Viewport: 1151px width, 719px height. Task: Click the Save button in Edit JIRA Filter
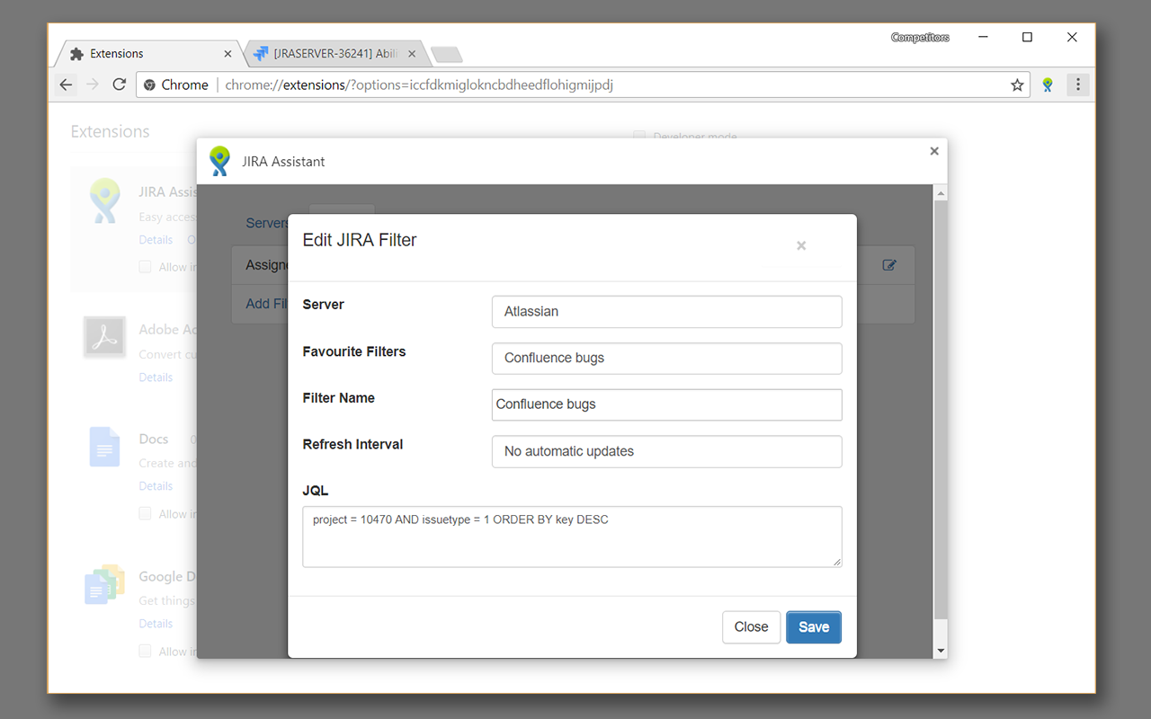[814, 627]
